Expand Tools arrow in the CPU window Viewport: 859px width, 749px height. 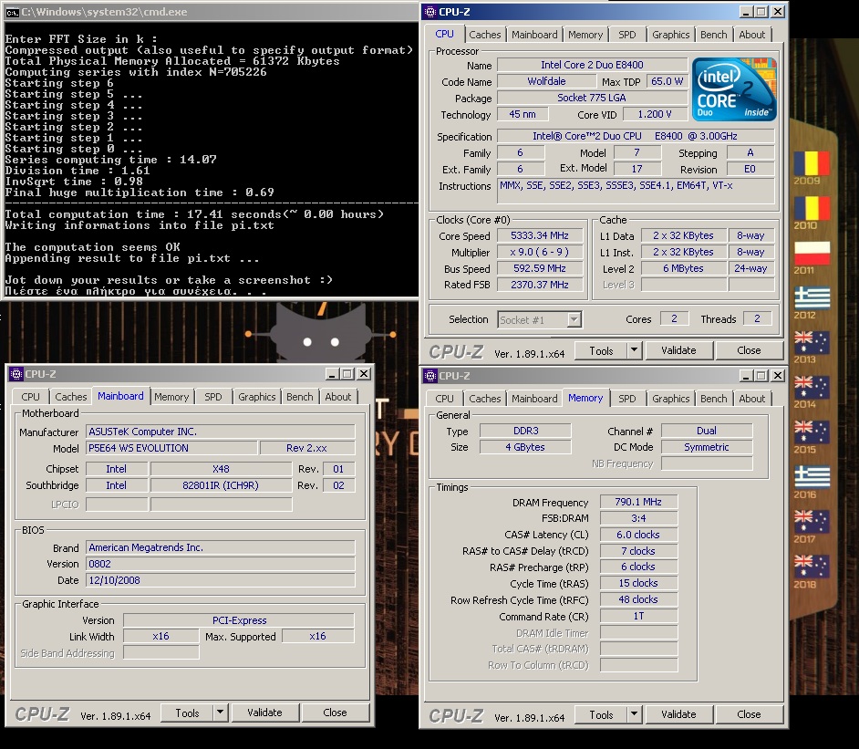coord(634,350)
